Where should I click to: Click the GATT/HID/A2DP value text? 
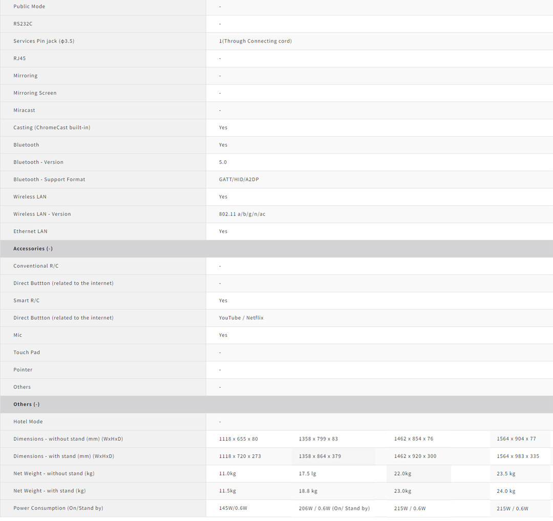[239, 180]
